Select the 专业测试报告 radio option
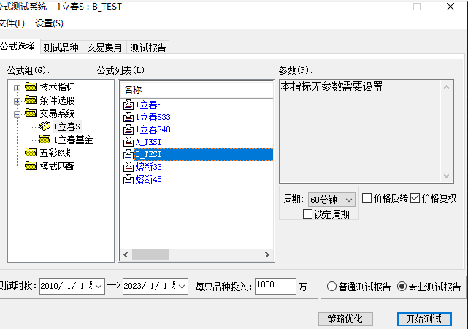The width and height of the screenshot is (468, 329). point(402,287)
